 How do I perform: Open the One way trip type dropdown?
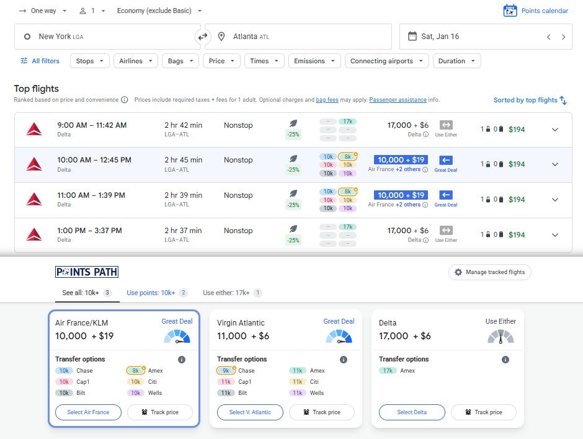(x=43, y=11)
